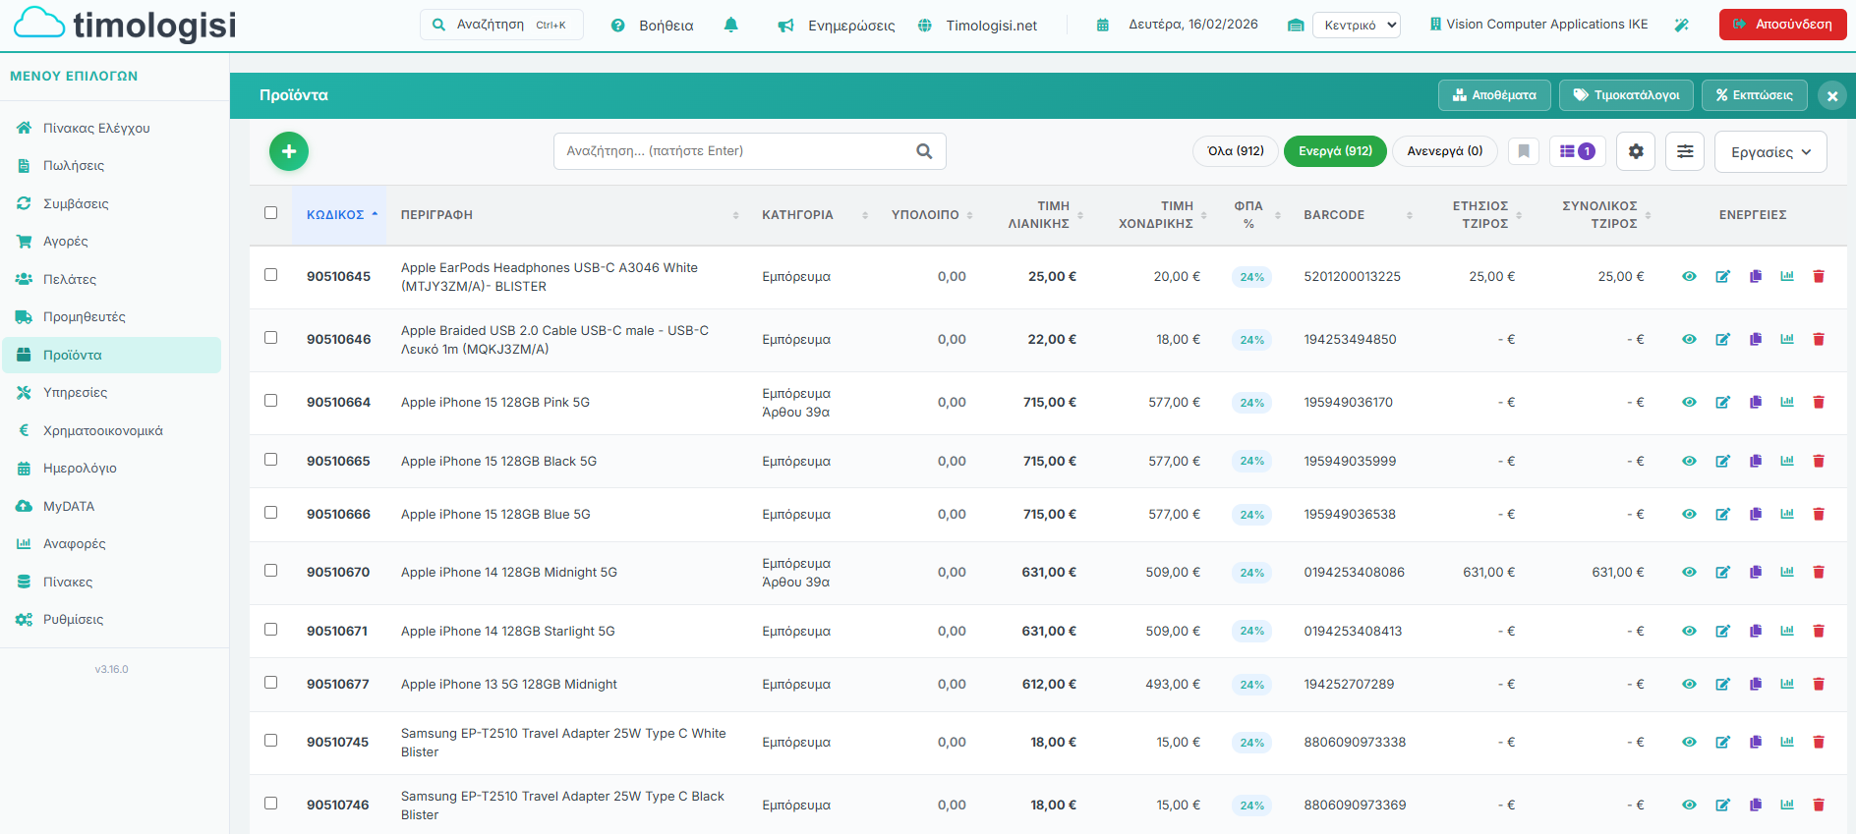
Task: Click the notifications bell icon
Action: pos(730,26)
